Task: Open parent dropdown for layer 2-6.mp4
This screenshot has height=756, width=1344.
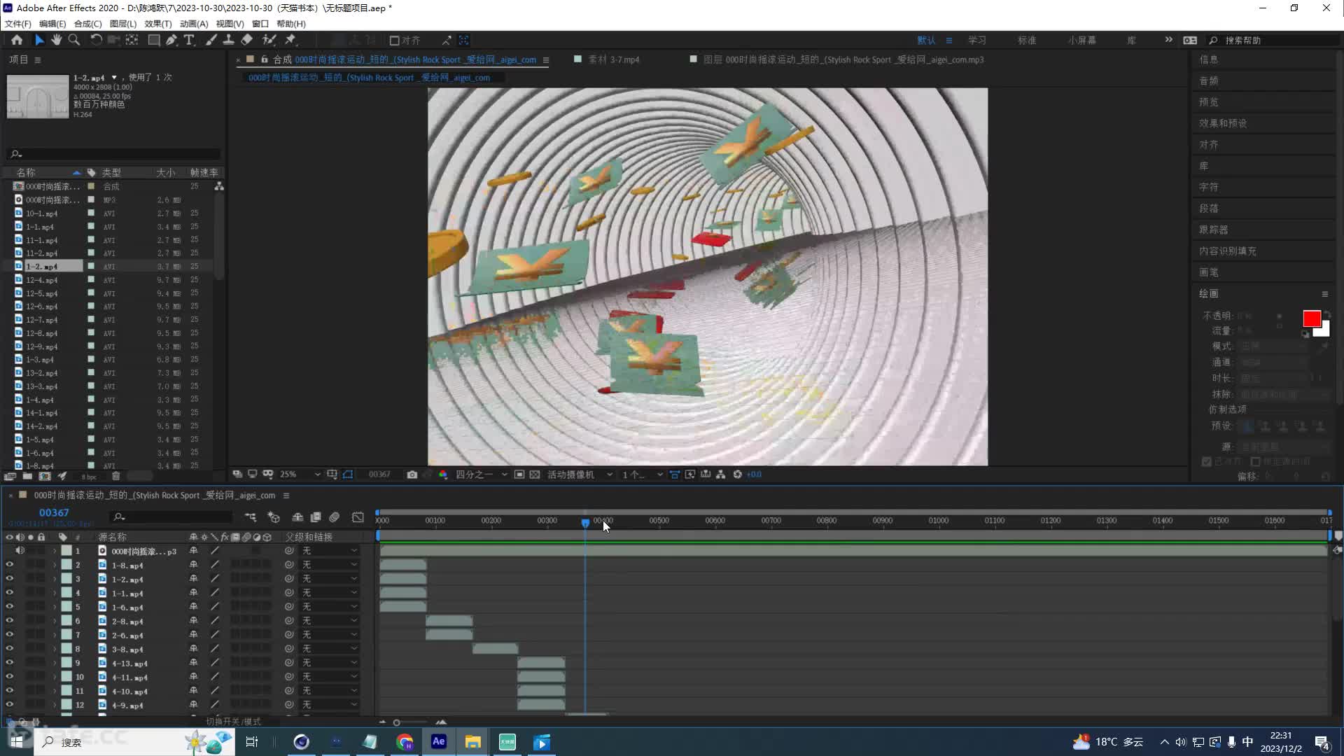Action: [329, 635]
